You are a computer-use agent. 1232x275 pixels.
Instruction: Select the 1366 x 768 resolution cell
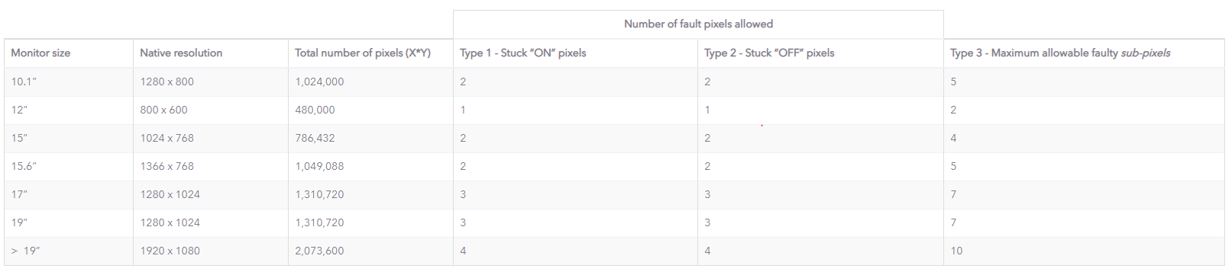click(x=211, y=166)
